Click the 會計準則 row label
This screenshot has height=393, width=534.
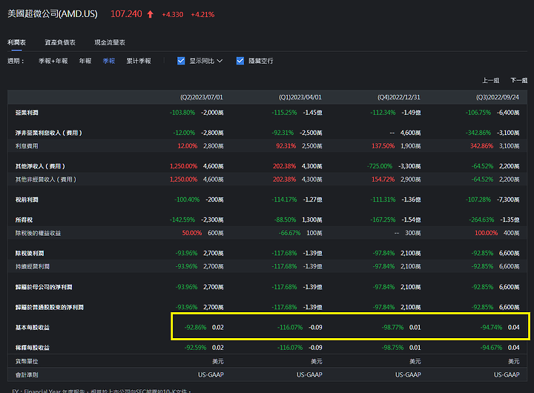(27, 375)
